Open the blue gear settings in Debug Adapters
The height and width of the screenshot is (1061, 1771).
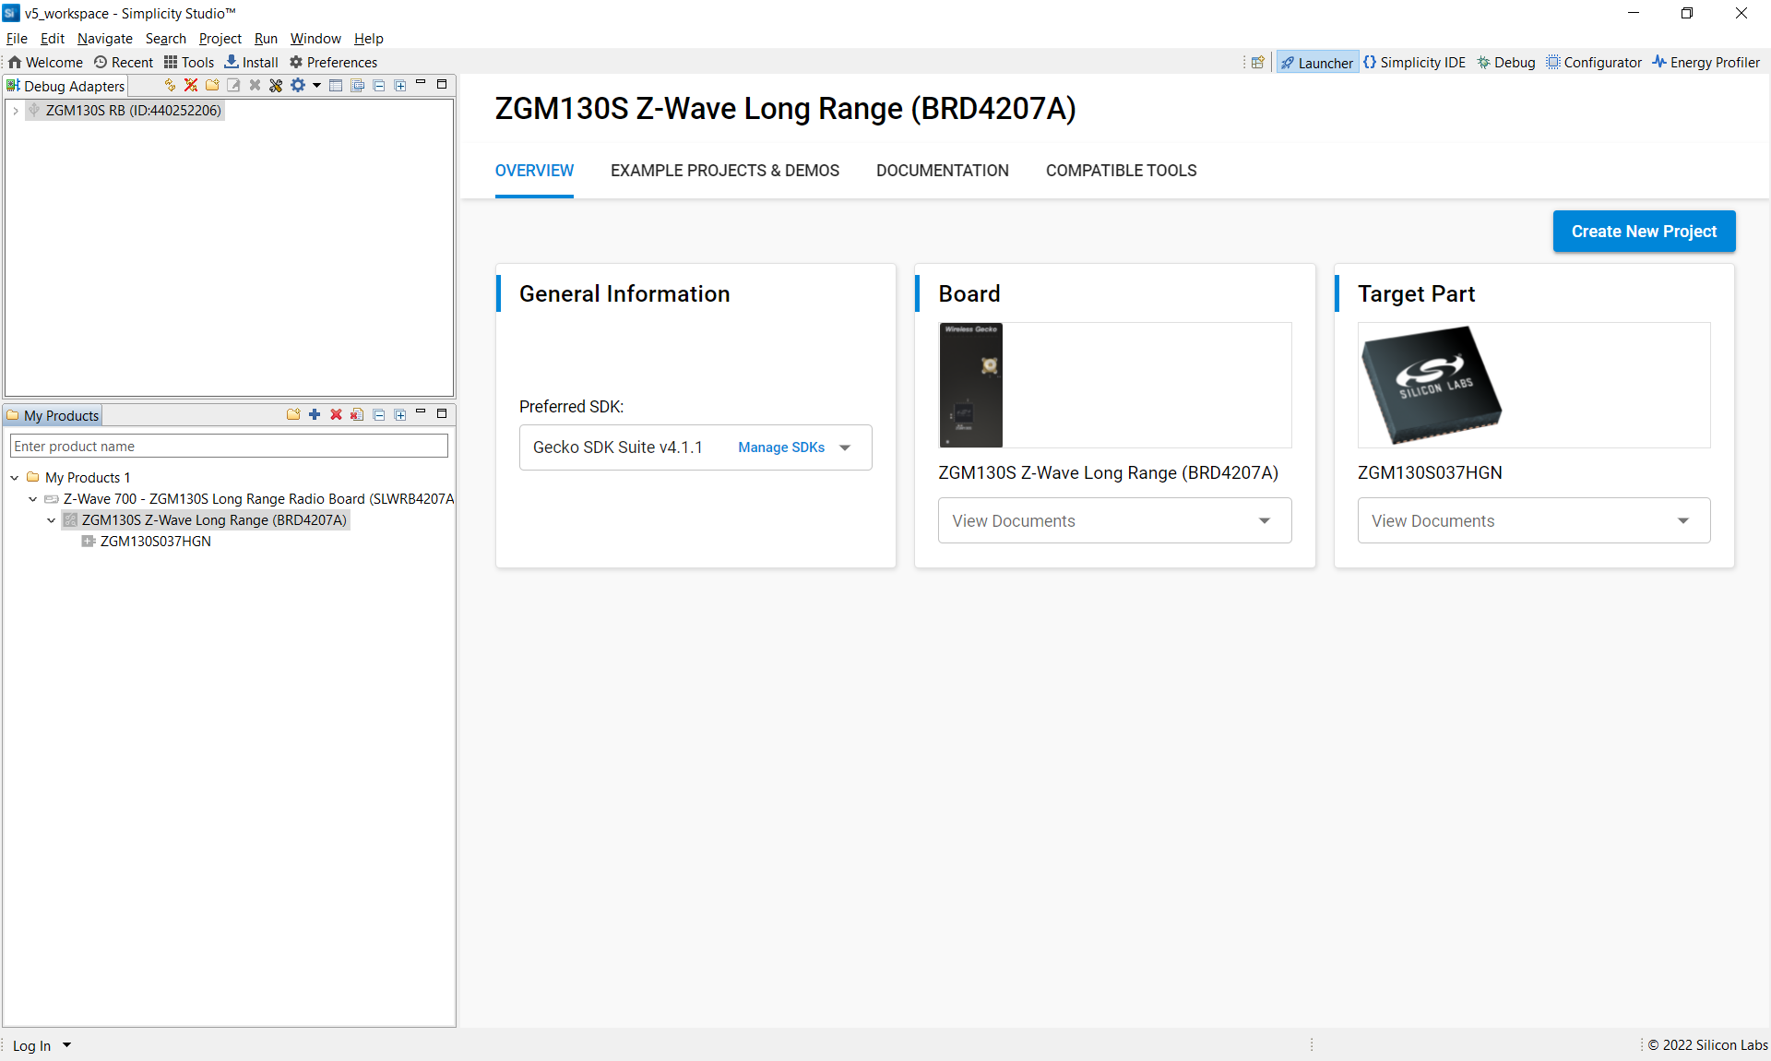[x=298, y=85]
